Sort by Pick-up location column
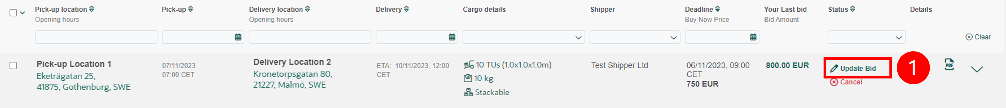 [92, 9]
